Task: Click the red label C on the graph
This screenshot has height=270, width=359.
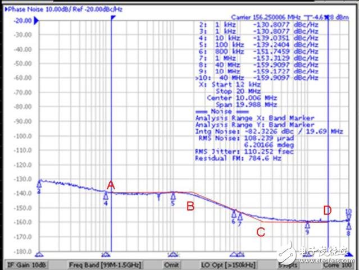Action: click(261, 231)
